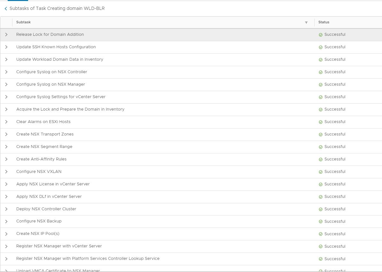
Task: Click success icon for Configure NSX Backup row
Action: pos(320,221)
